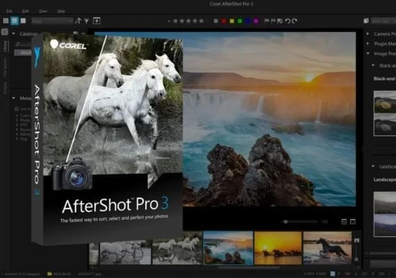Click the second flag icon

tap(273, 21)
